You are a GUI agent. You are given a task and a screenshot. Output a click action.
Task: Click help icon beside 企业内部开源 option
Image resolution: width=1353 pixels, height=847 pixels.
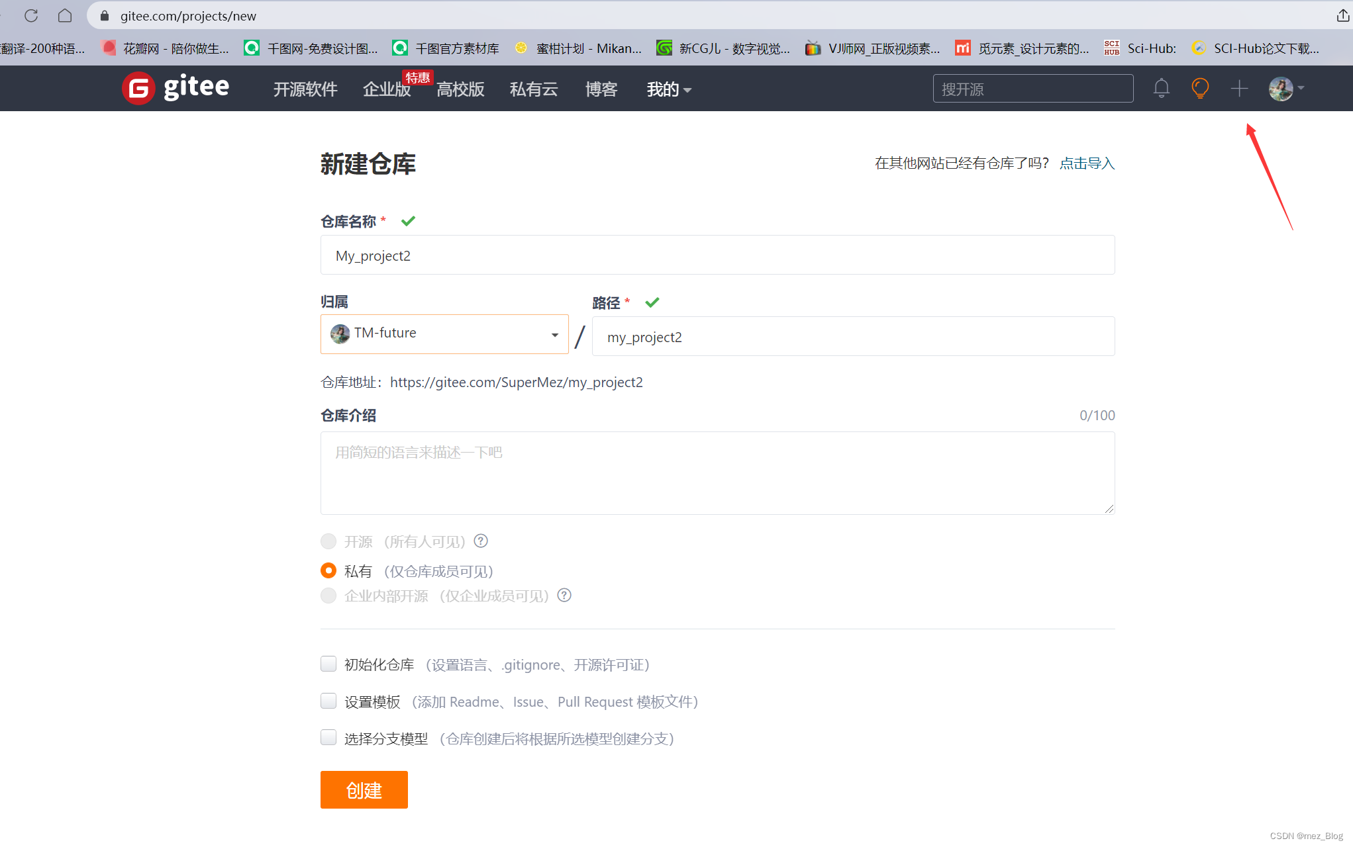(x=564, y=596)
